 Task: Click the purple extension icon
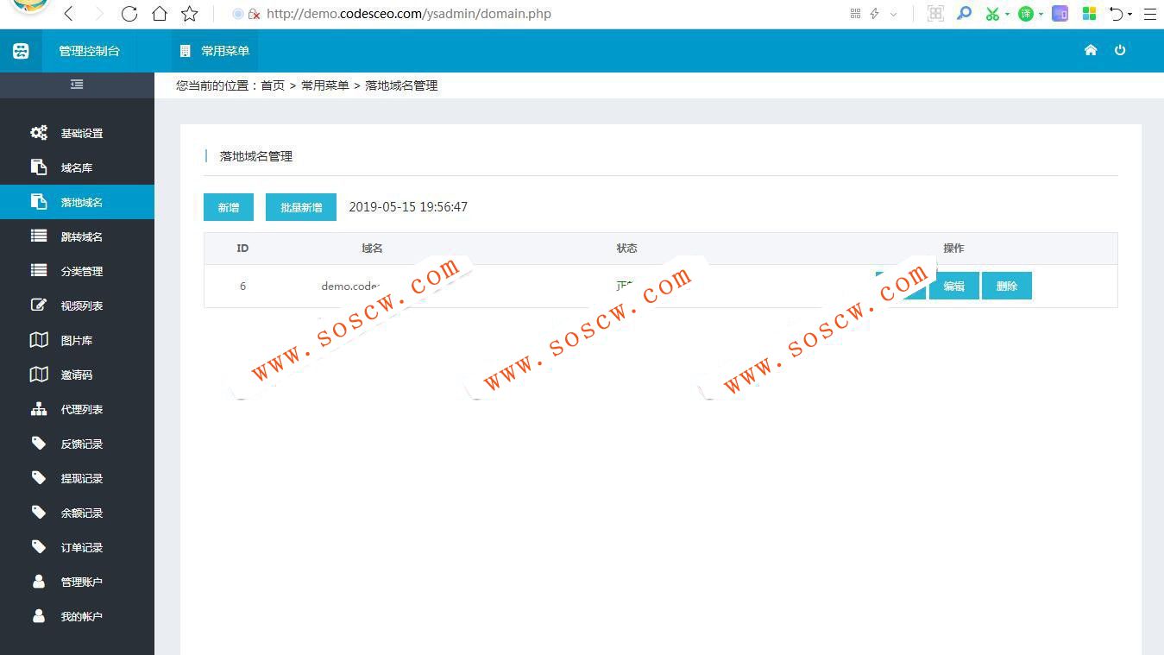pos(1060,14)
